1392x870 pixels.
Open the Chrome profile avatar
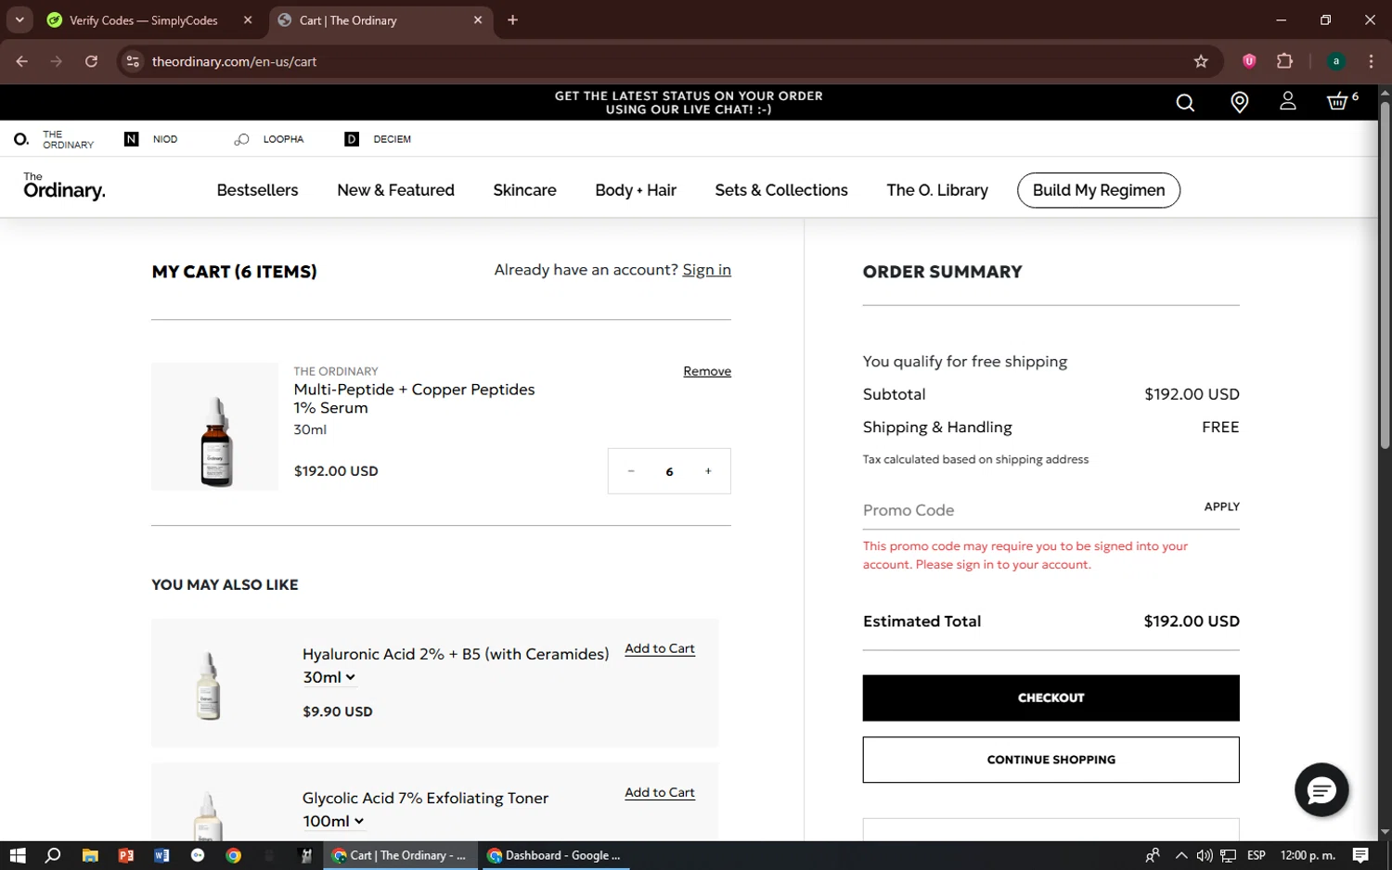tap(1336, 61)
